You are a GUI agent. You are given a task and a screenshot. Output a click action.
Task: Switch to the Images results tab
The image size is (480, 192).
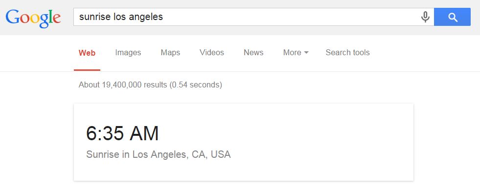click(x=128, y=53)
